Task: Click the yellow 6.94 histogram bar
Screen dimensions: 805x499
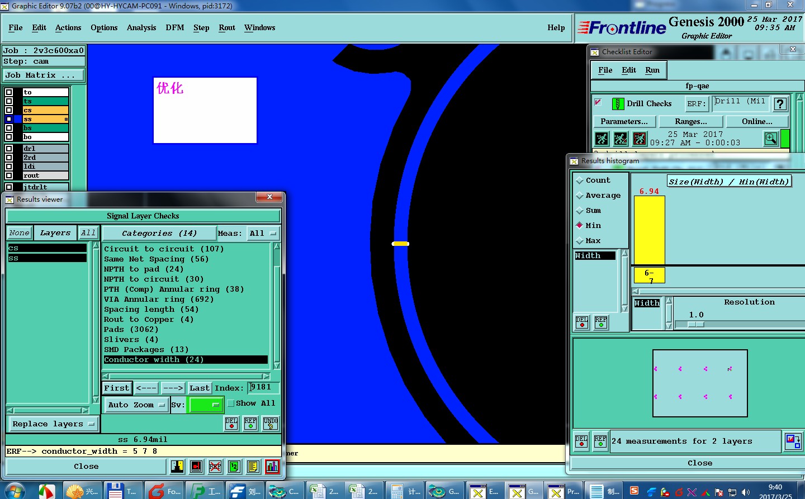Action: click(x=650, y=230)
